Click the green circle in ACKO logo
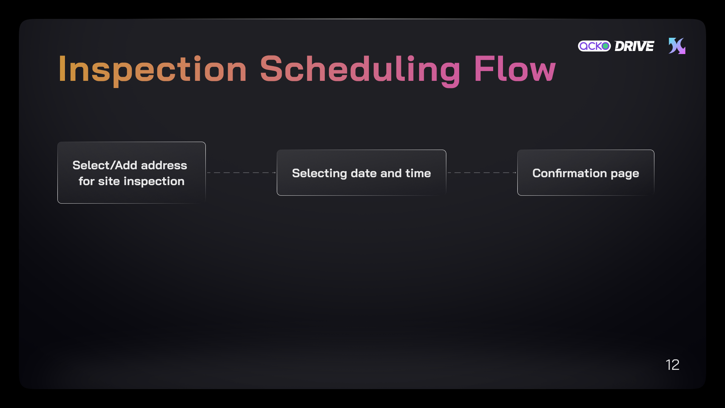This screenshot has width=725, height=408. [606, 46]
